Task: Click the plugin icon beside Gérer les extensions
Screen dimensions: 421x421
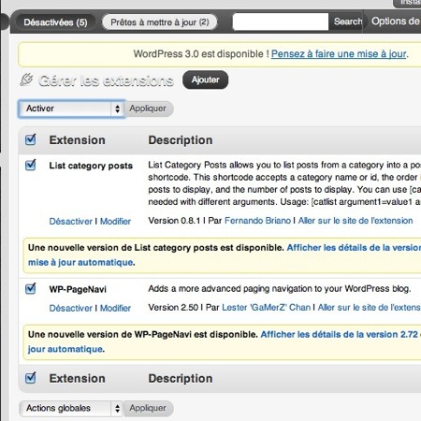Action: click(26, 80)
